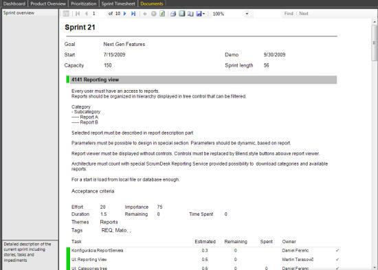Go to next report page
The image size is (378, 270).
pos(125,14)
